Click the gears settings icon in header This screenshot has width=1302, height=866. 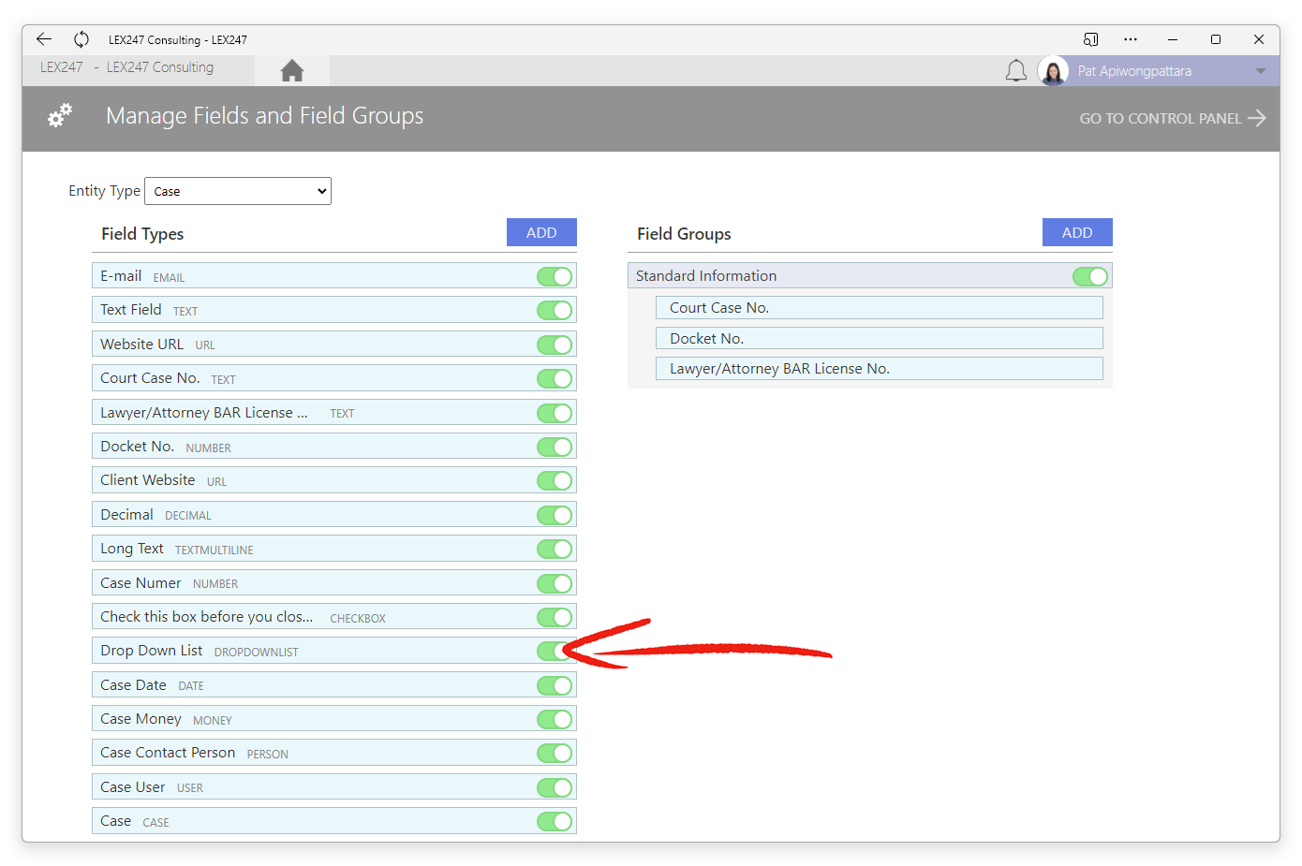click(60, 116)
